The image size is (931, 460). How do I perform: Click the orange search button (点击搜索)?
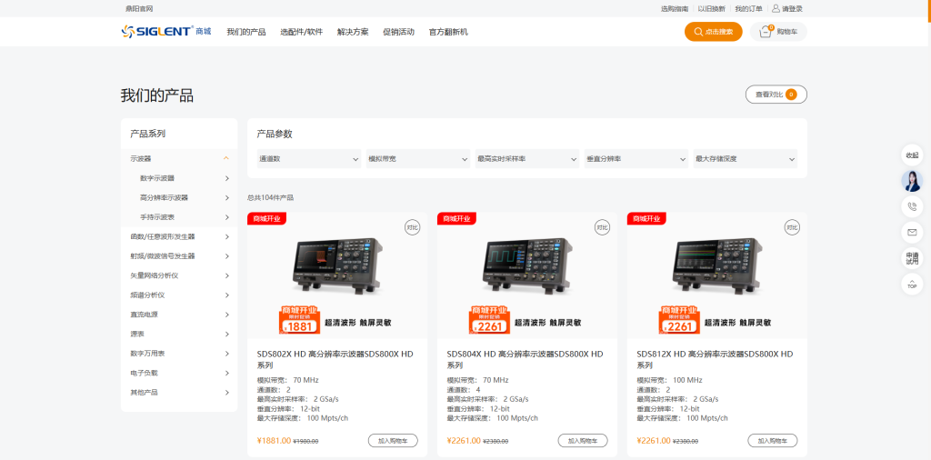[713, 32]
